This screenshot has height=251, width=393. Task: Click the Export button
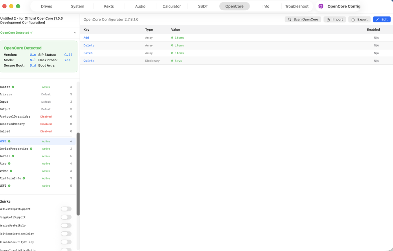[x=359, y=20]
